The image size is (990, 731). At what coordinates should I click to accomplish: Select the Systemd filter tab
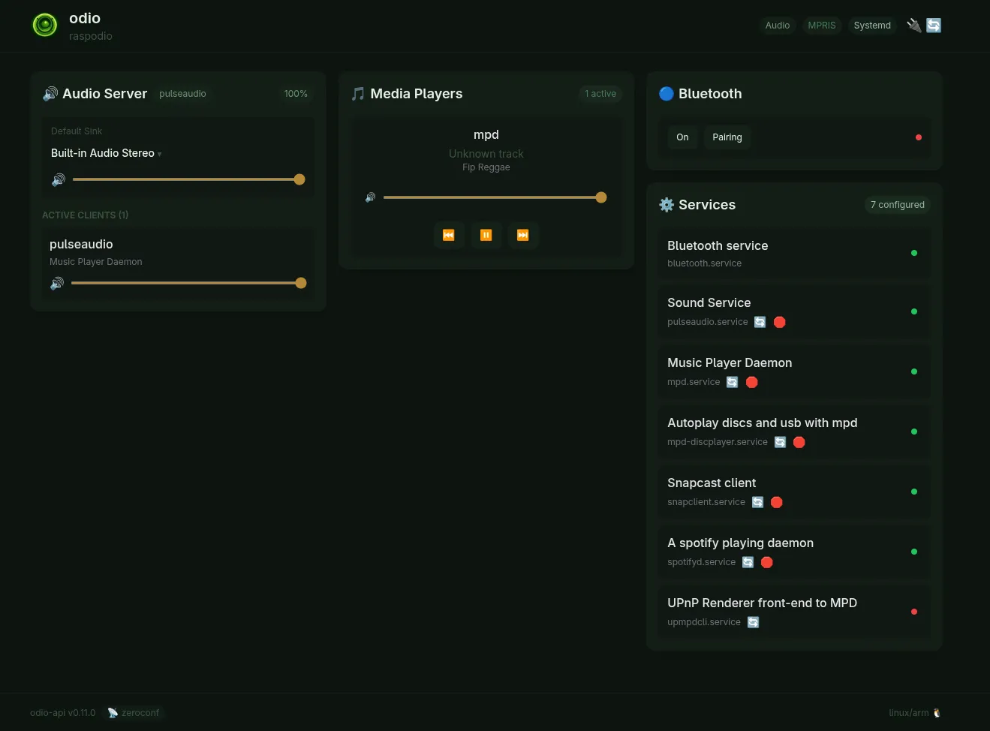click(x=872, y=26)
